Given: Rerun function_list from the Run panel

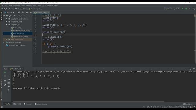Looking at the screenshot, I should (x=5, y=72).
